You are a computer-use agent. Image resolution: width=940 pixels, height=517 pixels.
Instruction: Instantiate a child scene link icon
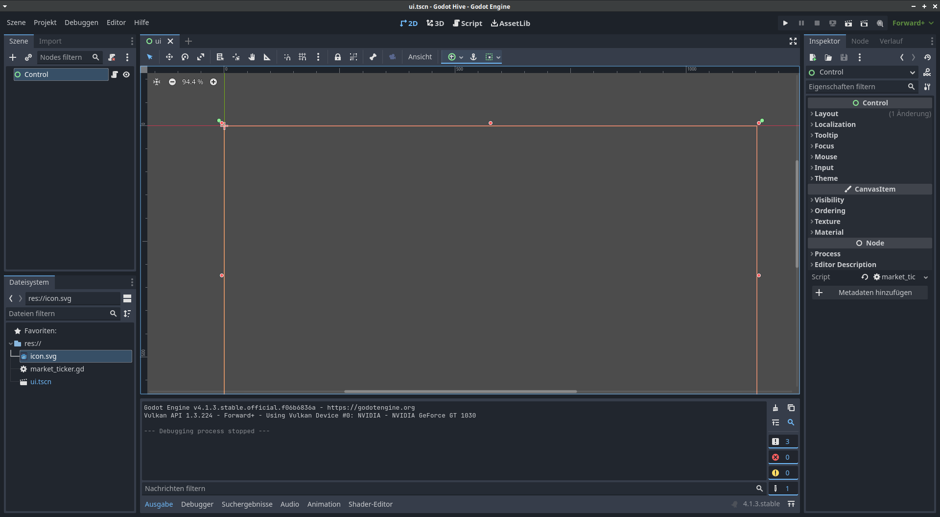(28, 57)
